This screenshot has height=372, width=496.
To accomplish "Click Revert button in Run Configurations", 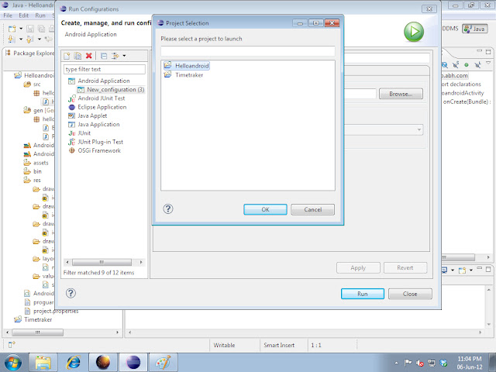I will click(405, 268).
